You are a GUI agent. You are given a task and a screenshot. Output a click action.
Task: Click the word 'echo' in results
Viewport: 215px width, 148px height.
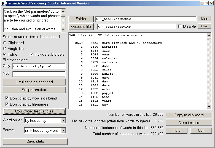pyautogui.click(x=106, y=89)
